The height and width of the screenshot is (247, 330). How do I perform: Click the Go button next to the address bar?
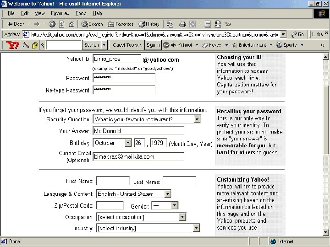(297, 34)
